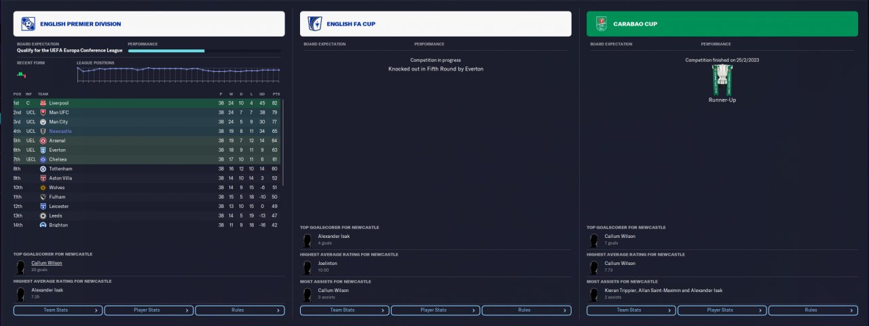Click Alexander Isak's portrait under league highest rating
This screenshot has width=869, height=326.
coord(20,293)
